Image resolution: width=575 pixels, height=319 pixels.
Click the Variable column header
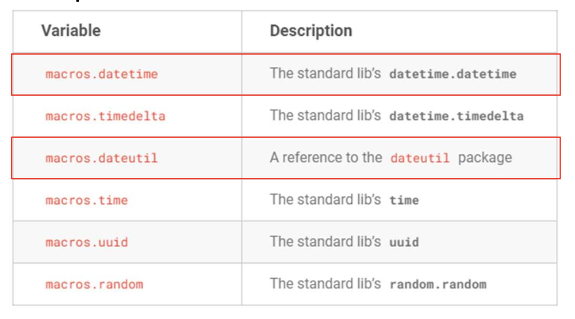[x=71, y=31]
